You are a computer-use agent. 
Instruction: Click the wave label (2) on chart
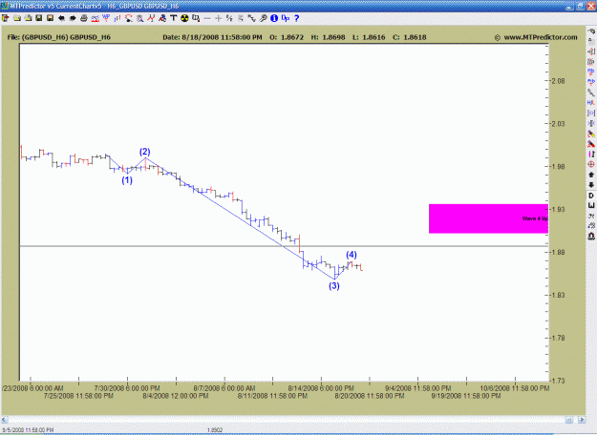[x=144, y=152]
